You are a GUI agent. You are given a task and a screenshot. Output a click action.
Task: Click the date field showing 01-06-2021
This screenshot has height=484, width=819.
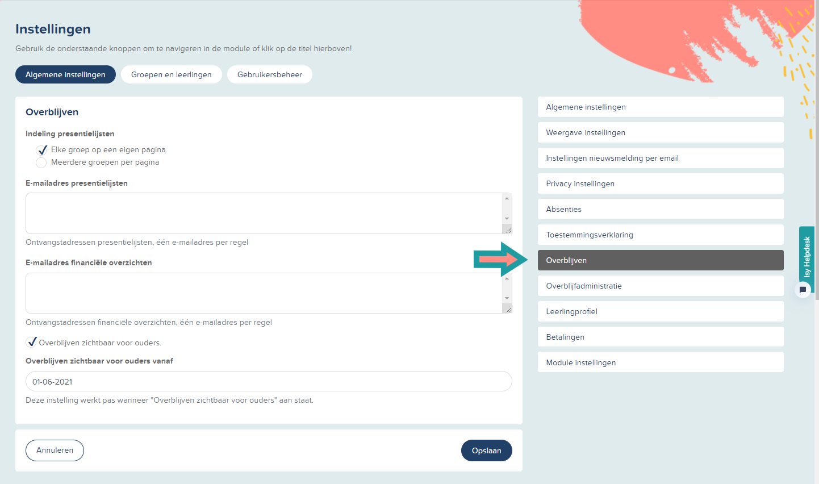[x=269, y=381]
